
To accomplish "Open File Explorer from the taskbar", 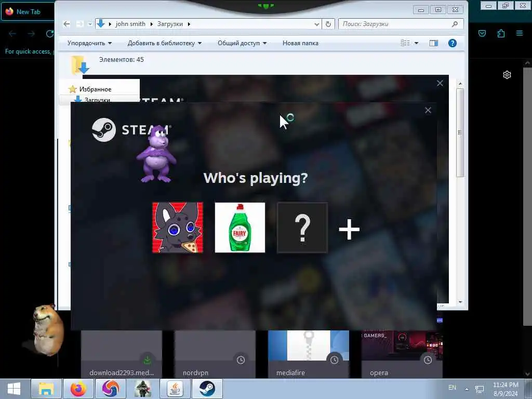I will (x=46, y=389).
